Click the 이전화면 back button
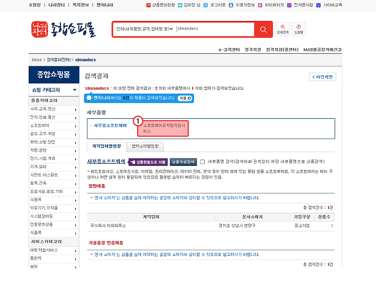This screenshot has height=281, width=376. tap(323, 77)
